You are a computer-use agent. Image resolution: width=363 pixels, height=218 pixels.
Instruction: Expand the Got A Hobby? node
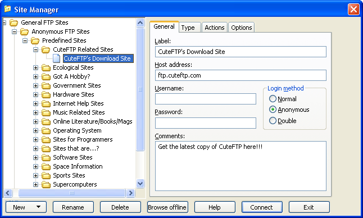(35, 77)
